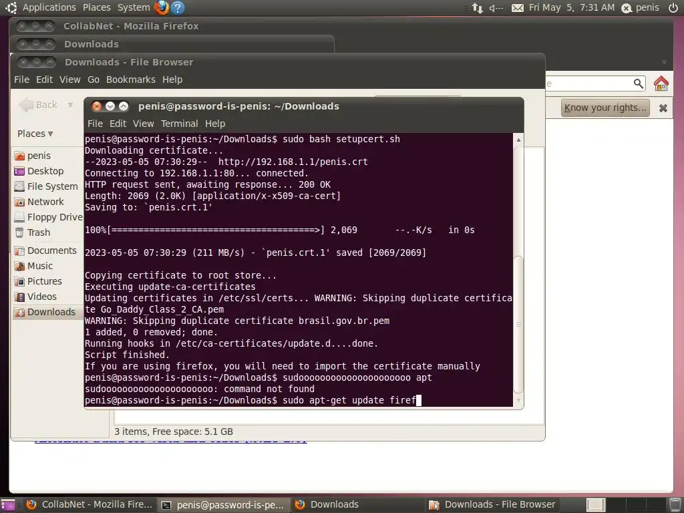Click the power/shutdown icon in top panel
Viewport: 684px width, 513px height.
click(x=673, y=8)
